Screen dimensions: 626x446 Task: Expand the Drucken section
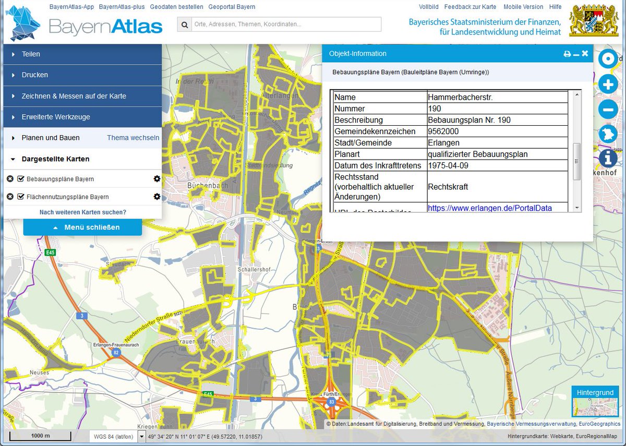tap(82, 75)
